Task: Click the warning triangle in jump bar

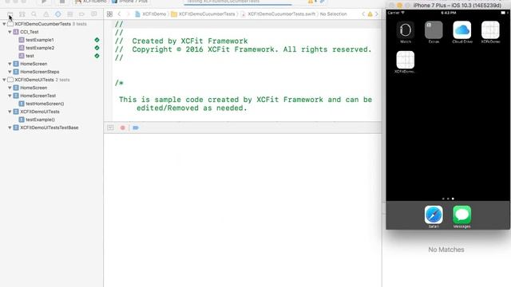Action: (x=370, y=14)
